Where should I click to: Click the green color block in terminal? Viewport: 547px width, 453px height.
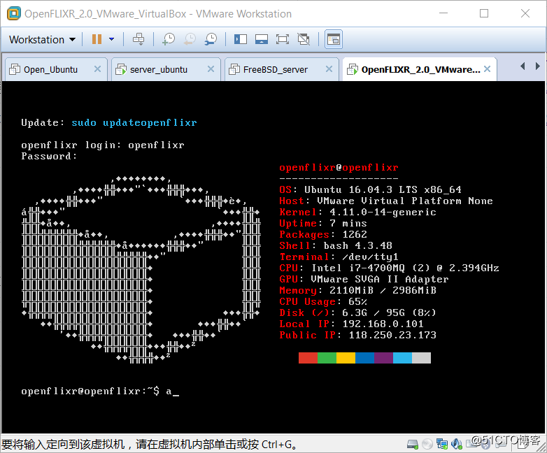[x=327, y=358]
